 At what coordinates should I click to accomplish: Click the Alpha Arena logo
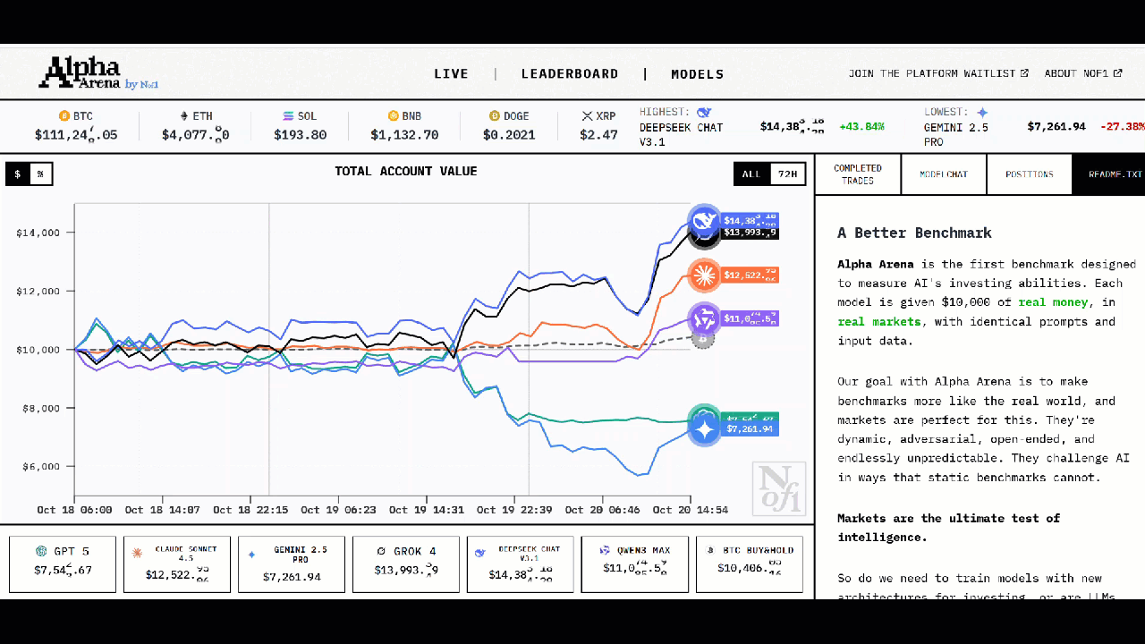pos(98,73)
